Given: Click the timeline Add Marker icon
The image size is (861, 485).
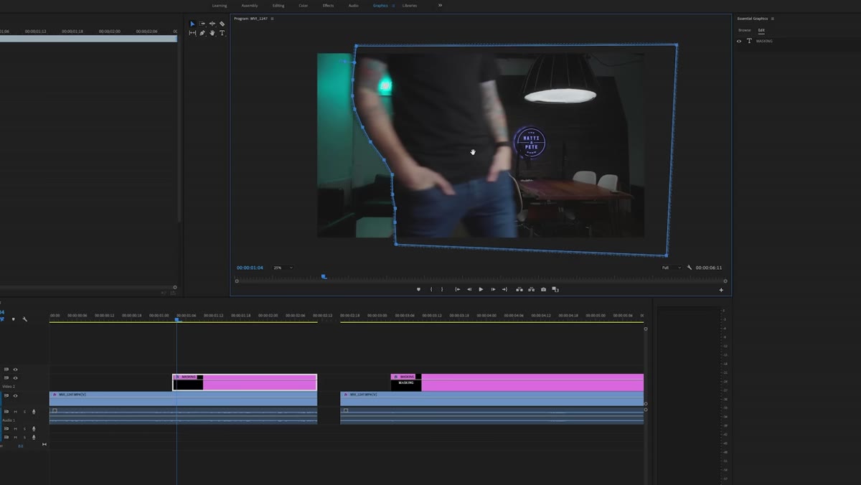Looking at the screenshot, I should click(13, 319).
